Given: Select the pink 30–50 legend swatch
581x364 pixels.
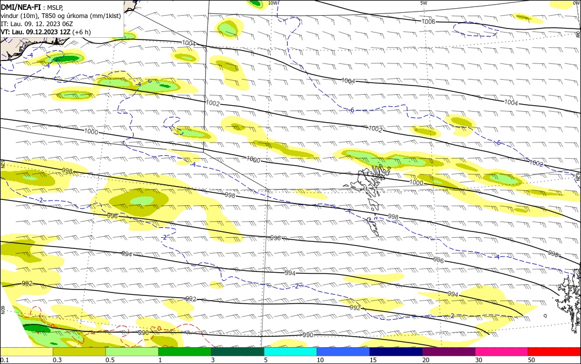Looking at the screenshot, I should (x=501, y=352).
